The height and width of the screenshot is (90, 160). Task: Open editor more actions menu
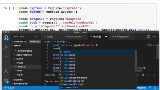click(x=154, y=36)
